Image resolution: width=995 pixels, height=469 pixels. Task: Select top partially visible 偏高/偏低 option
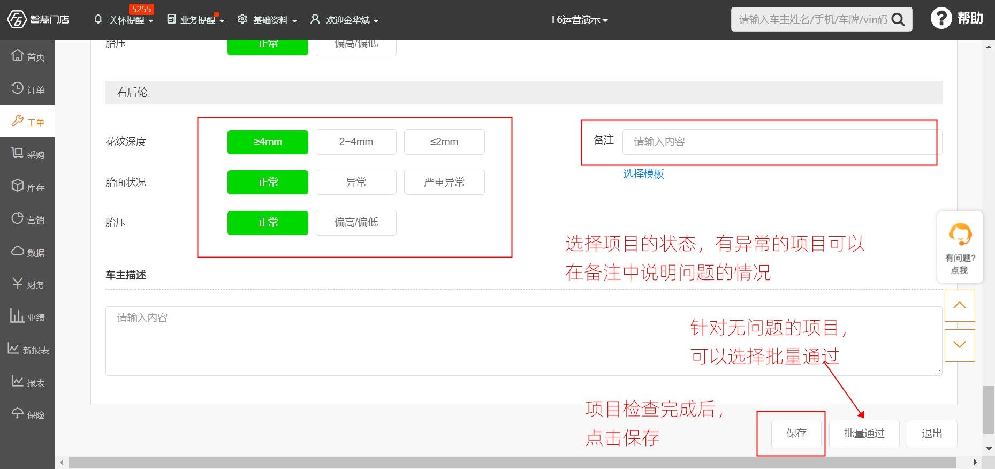356,47
